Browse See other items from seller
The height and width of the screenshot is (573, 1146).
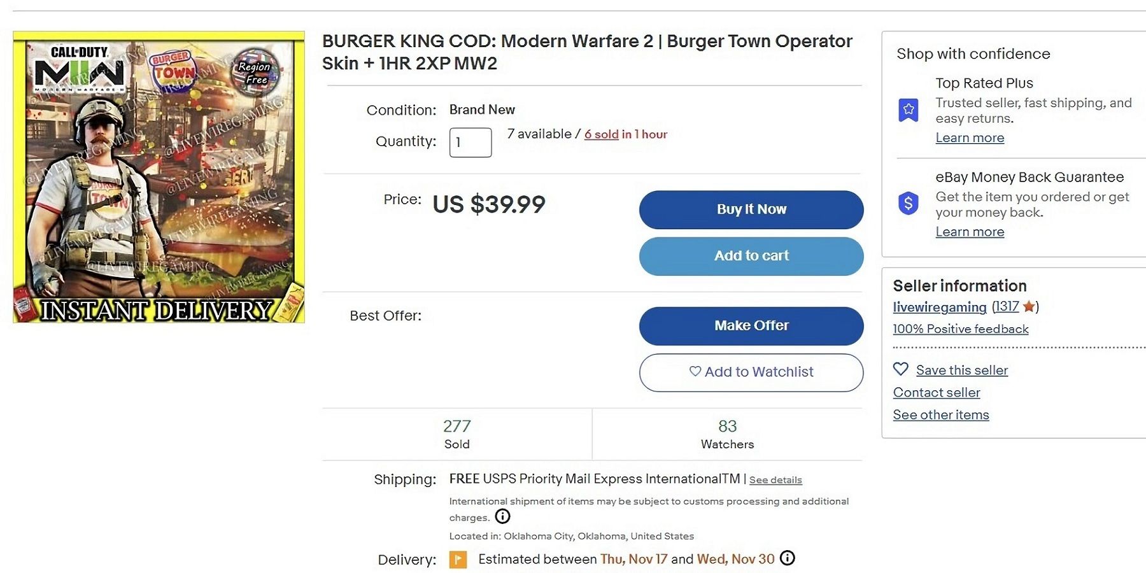(941, 414)
